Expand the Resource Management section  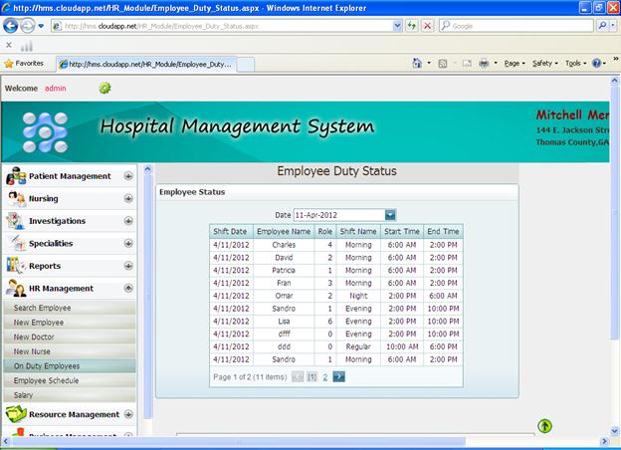click(x=128, y=414)
